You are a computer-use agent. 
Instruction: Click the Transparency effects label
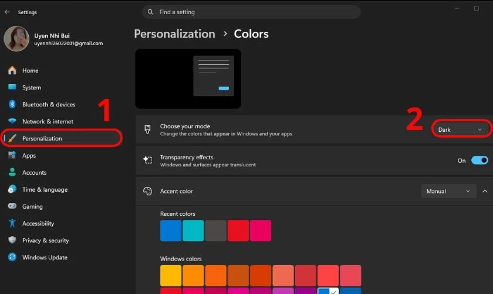[187, 157]
